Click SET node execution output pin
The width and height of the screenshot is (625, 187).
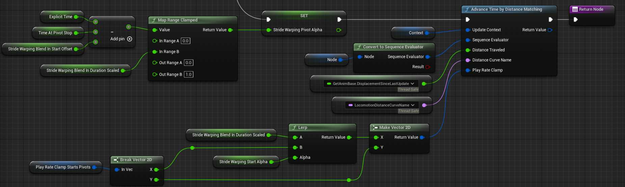click(x=339, y=19)
